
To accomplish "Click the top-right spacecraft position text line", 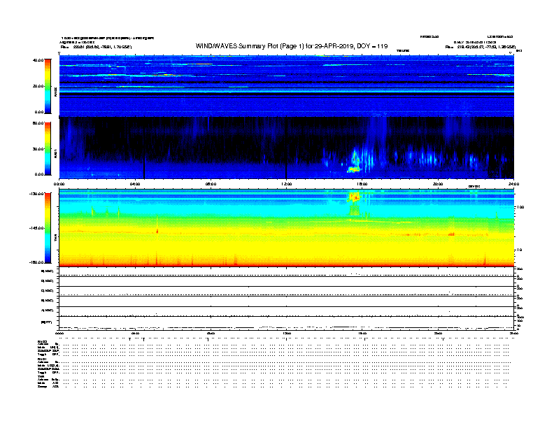I will (x=481, y=47).
